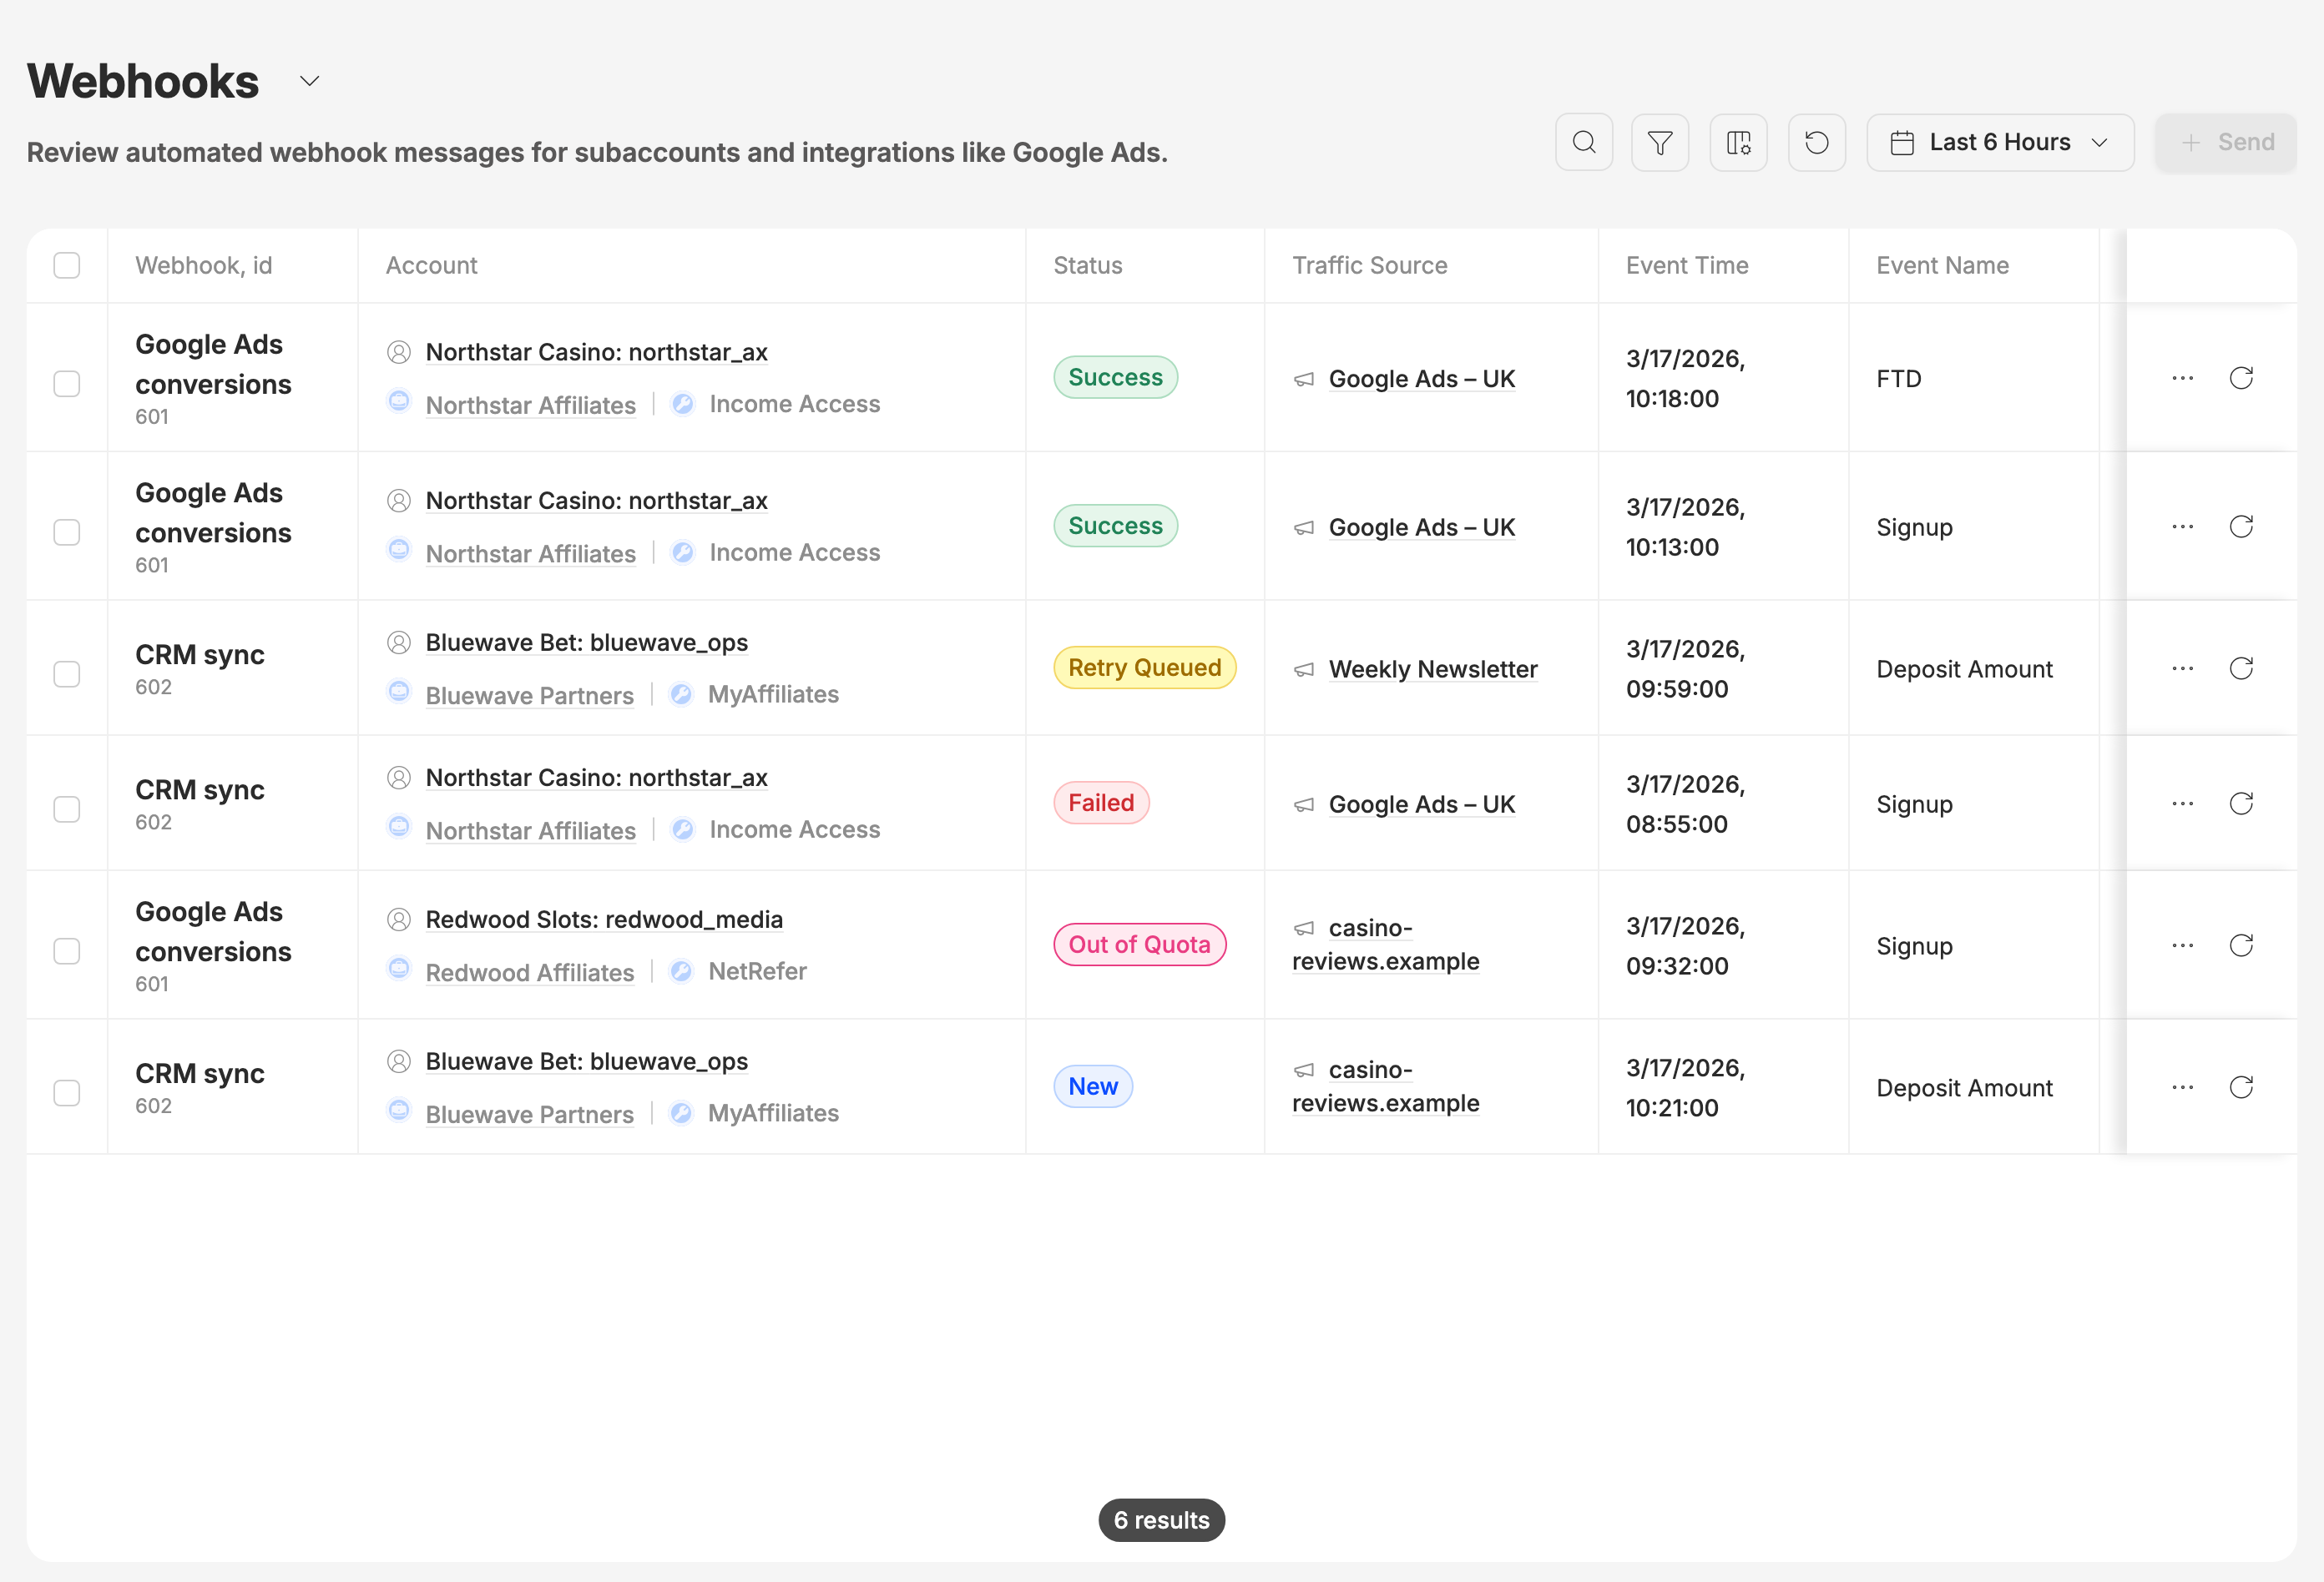Screen dimensions: 2324x1582
Task: Toggle the select-all checkbox in the table header
Action: [x=67, y=265]
